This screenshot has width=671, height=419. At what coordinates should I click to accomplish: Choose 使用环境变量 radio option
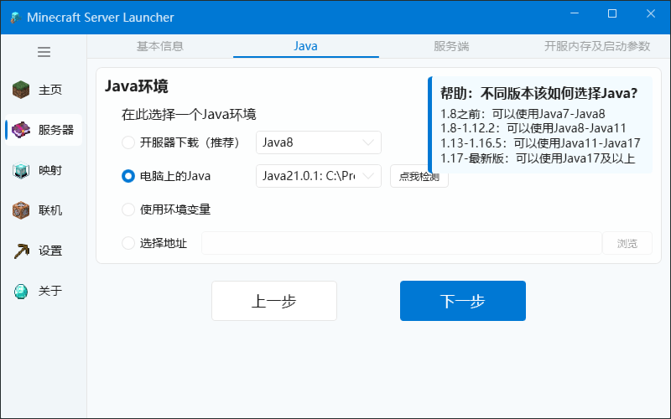coord(128,209)
